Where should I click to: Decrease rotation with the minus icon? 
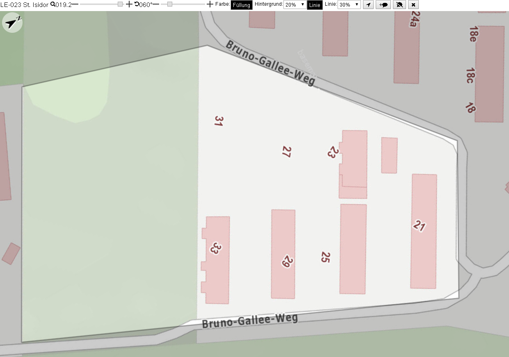coord(156,5)
